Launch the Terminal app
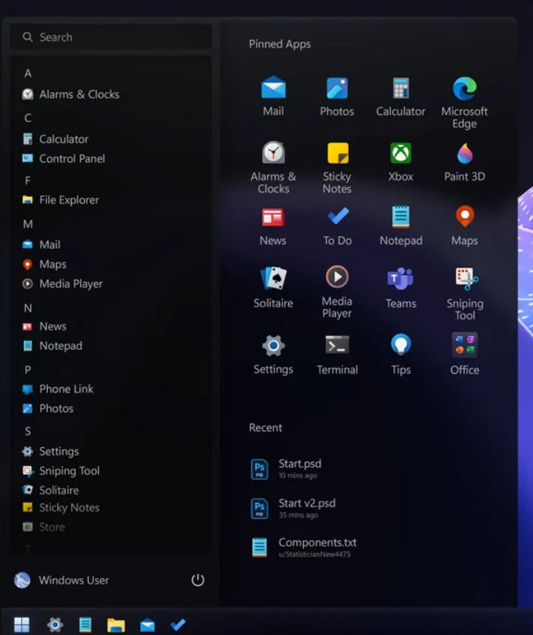 pyautogui.click(x=338, y=355)
